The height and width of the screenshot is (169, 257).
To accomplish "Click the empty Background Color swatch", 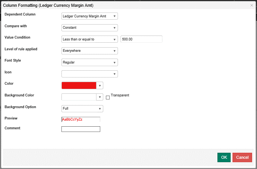I will [x=79, y=97].
